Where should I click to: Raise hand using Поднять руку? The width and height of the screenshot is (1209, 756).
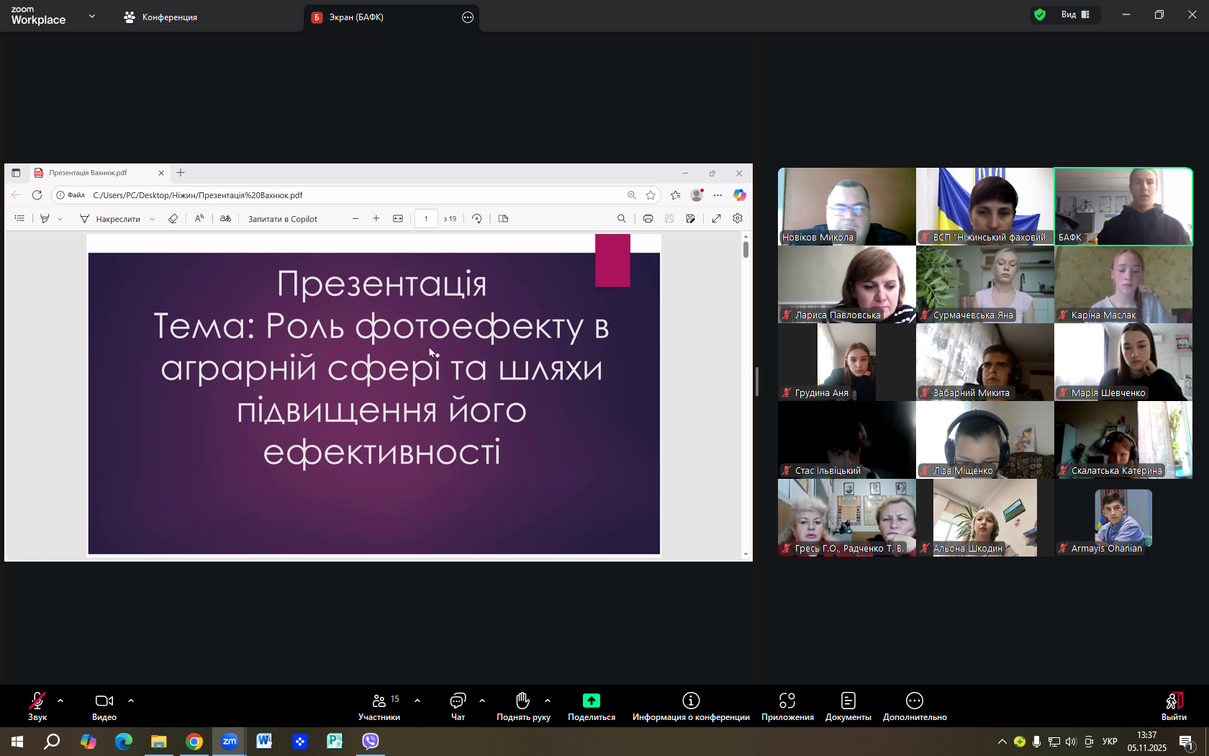[x=523, y=706]
